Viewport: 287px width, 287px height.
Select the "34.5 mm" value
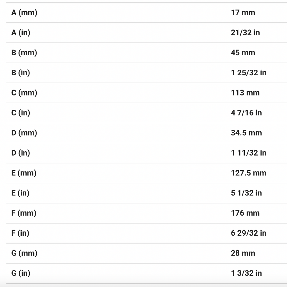(246, 133)
